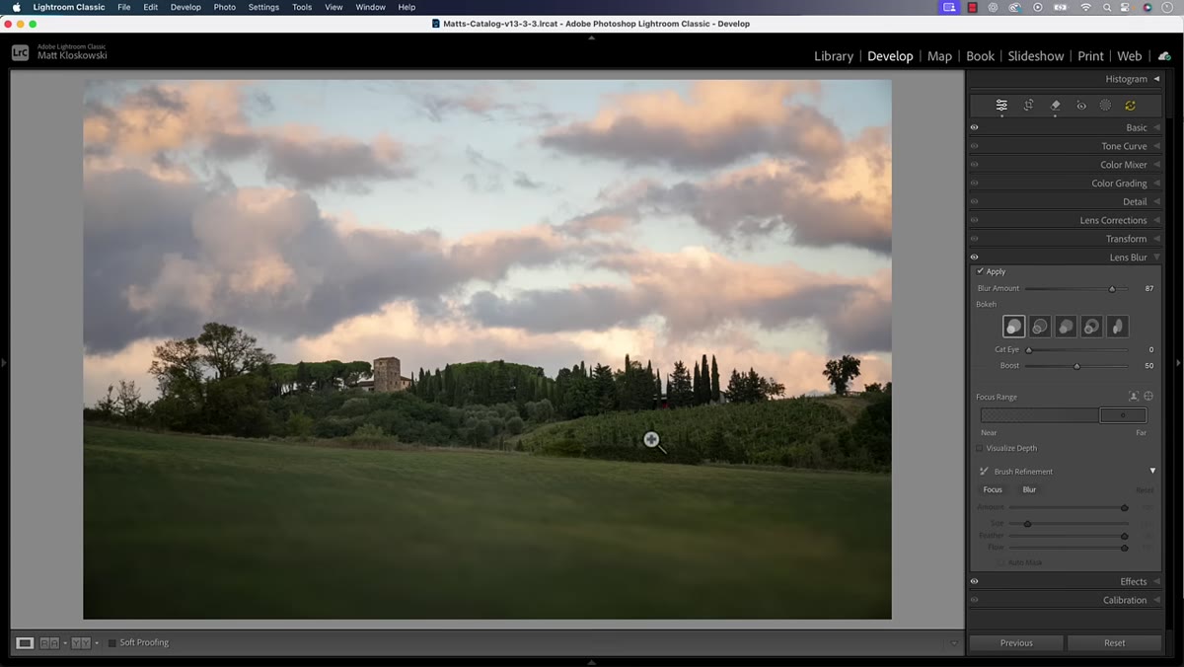Expand the Tone Curve panel triangle

click(1156, 146)
